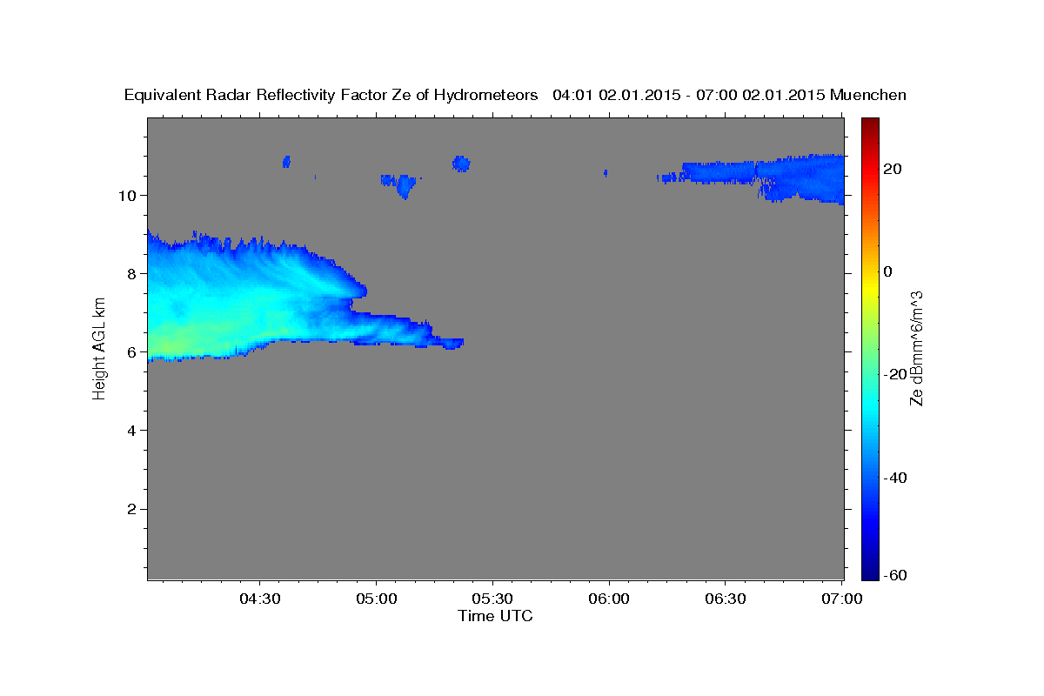Click the '07:00' time tick label
1044x696 pixels.
pyautogui.click(x=842, y=599)
